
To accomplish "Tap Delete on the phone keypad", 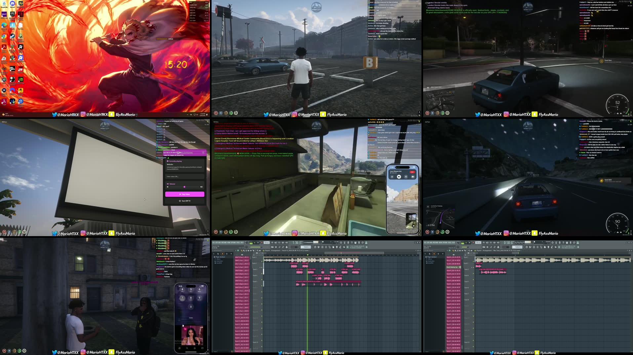I will 191,318.
